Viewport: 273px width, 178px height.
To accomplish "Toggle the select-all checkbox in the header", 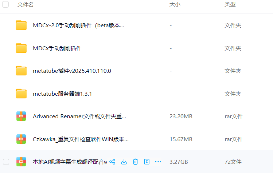I will 6,4.
